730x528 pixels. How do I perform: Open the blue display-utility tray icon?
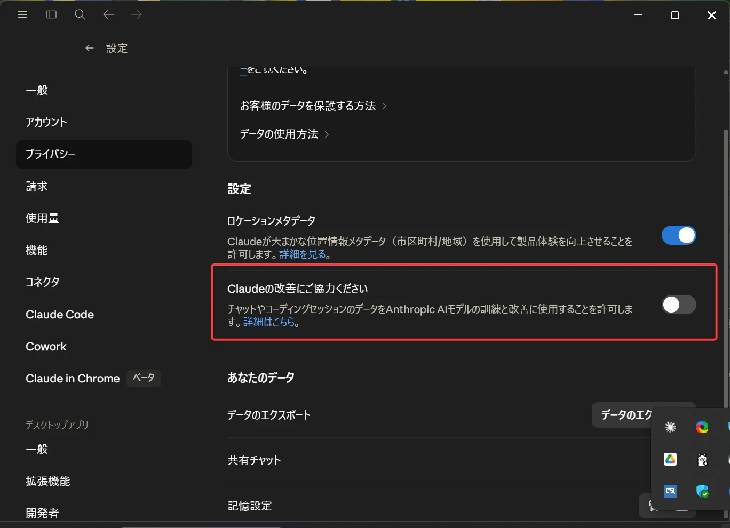(670, 491)
